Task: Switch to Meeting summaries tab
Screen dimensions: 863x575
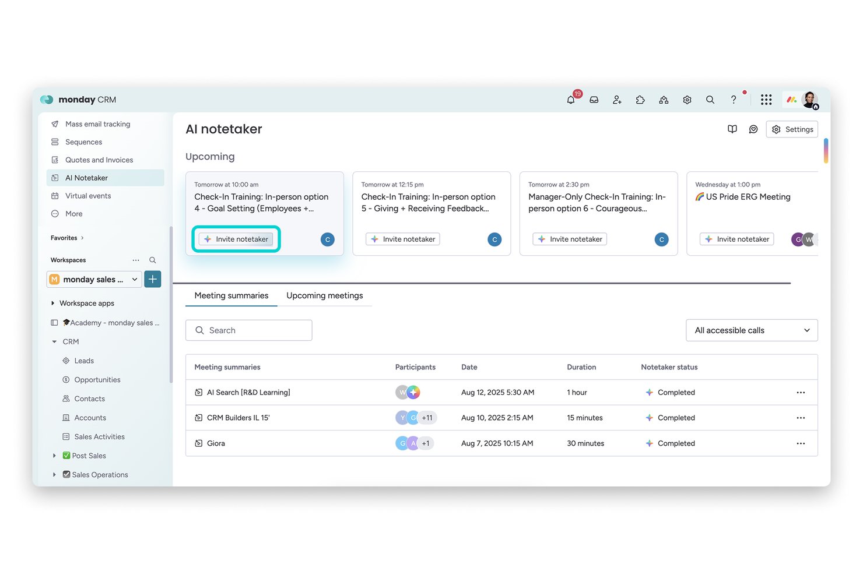Action: (x=231, y=296)
